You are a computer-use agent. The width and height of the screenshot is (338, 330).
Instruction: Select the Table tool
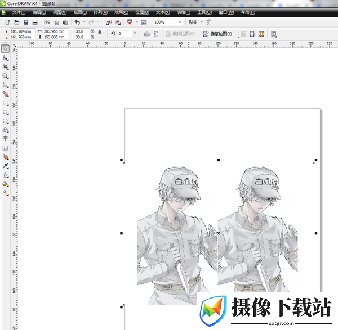point(5,148)
